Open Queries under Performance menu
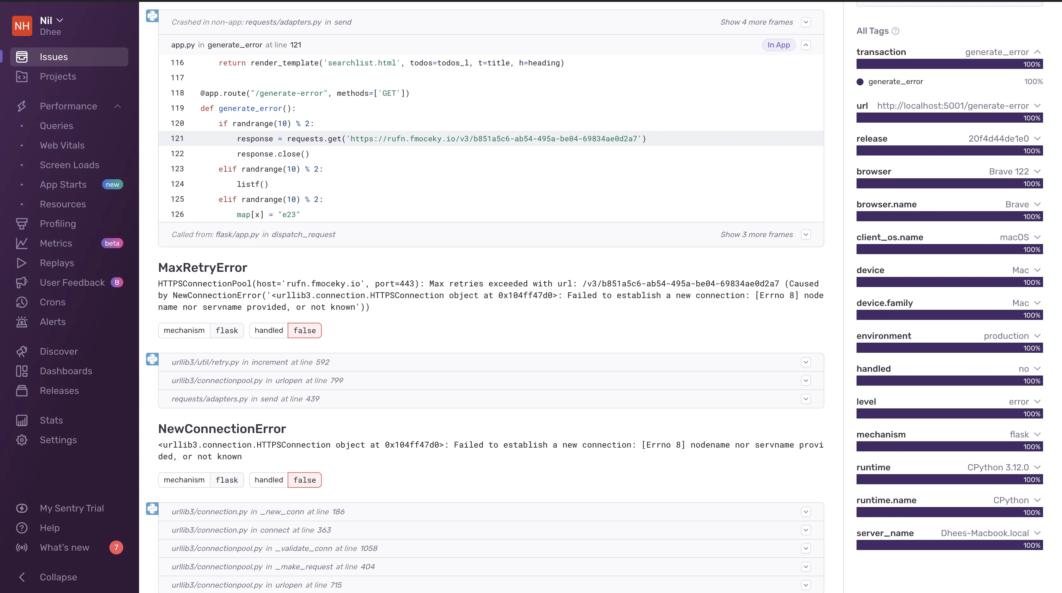This screenshot has height=593, width=1062. pos(56,125)
